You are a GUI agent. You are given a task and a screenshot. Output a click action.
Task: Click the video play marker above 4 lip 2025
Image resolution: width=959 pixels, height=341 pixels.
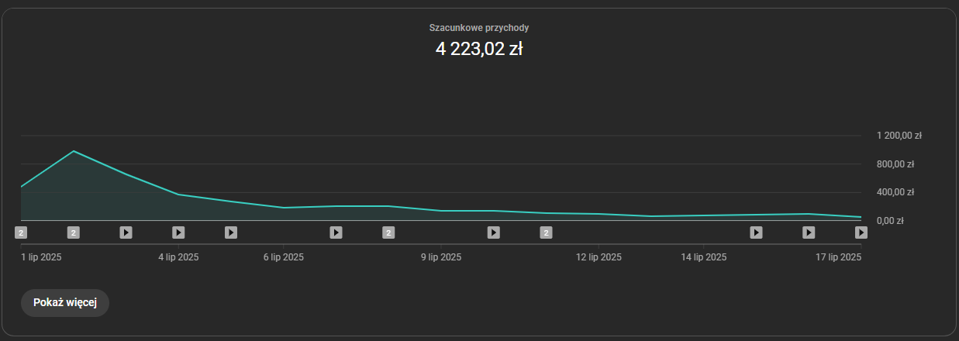(x=178, y=232)
